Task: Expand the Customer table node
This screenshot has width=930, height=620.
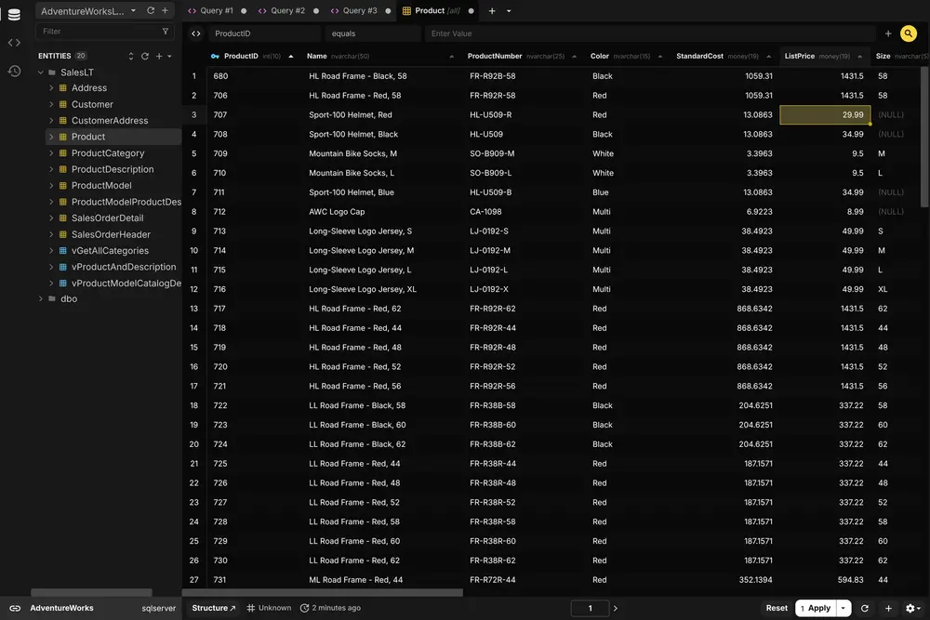Action: pyautogui.click(x=51, y=104)
